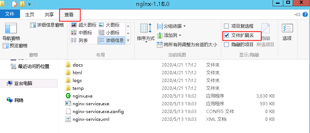Image resolution: width=310 pixels, height=133 pixels.
Task: Open the 文件 file menu
Action: 10,14
